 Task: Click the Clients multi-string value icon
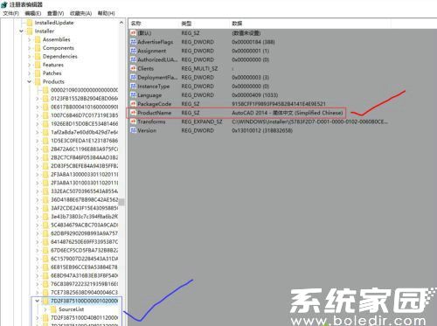tap(133, 68)
